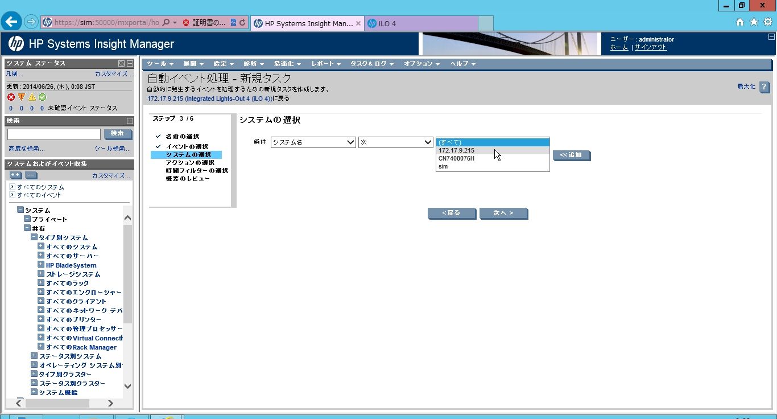Expand the すべてのサーバー tree node
Screen dimensions: 777x419
[x=41, y=256]
